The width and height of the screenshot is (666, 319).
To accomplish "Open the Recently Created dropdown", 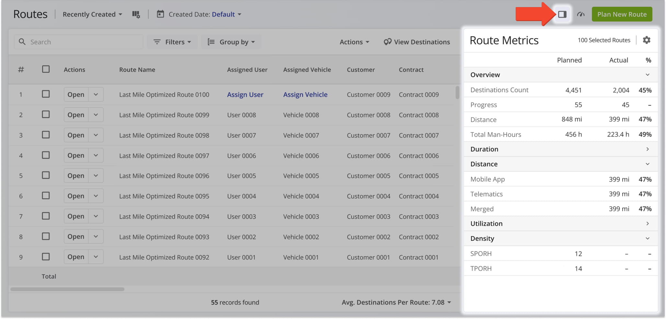I will point(92,14).
